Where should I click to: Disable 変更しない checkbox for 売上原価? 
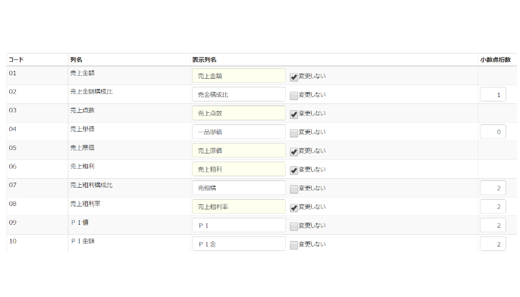tap(294, 151)
